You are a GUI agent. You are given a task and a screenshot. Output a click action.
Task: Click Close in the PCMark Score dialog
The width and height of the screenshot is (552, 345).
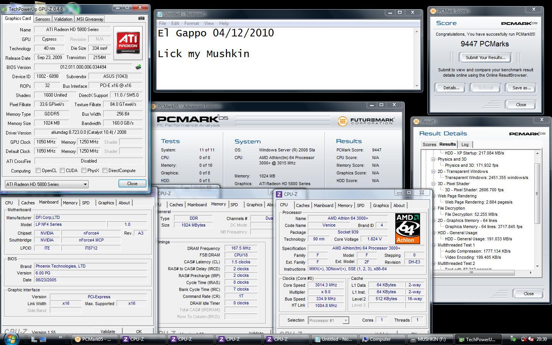pyautogui.click(x=521, y=105)
